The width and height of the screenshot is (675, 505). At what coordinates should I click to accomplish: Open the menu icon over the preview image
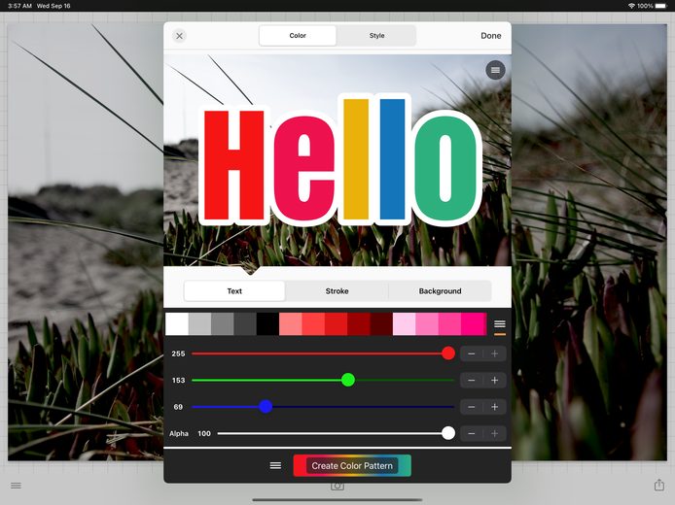(495, 70)
